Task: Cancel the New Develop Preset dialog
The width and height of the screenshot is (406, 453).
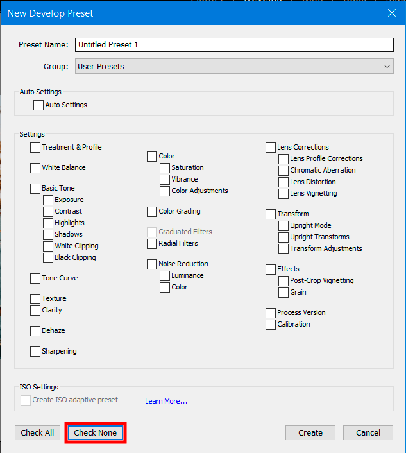Action: (368, 433)
